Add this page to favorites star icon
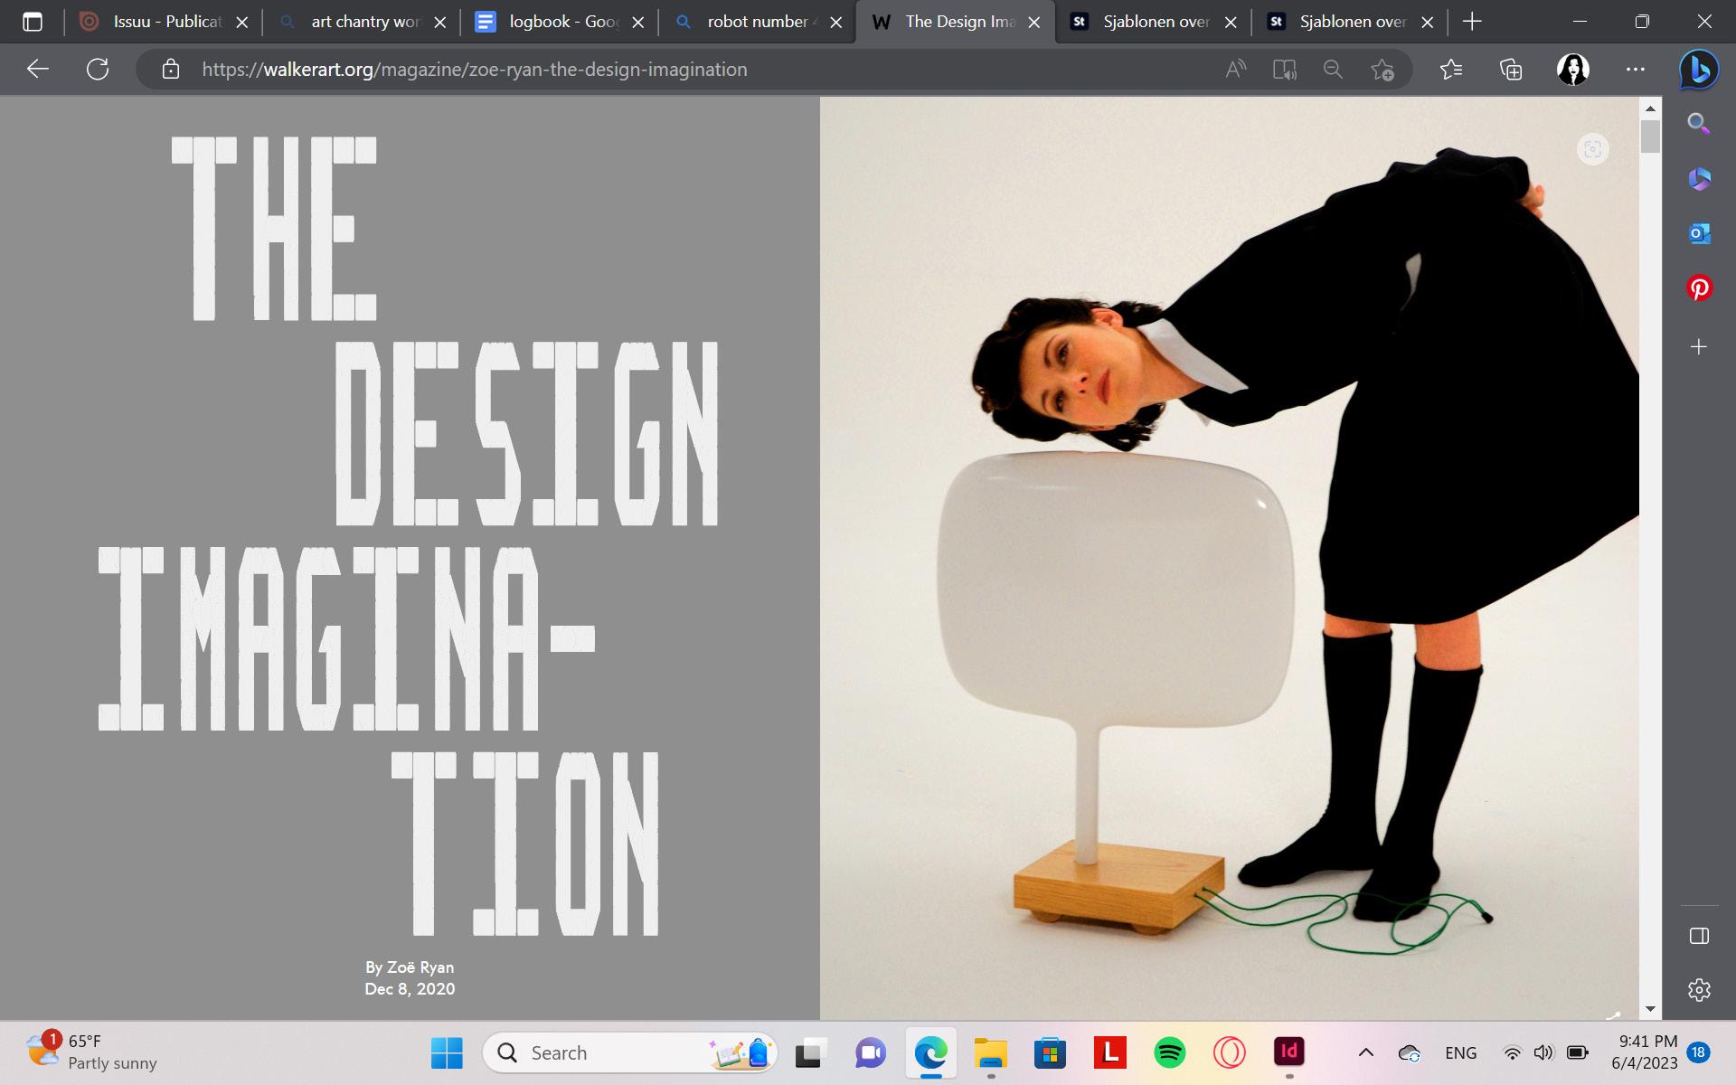The height and width of the screenshot is (1085, 1736). (x=1382, y=70)
